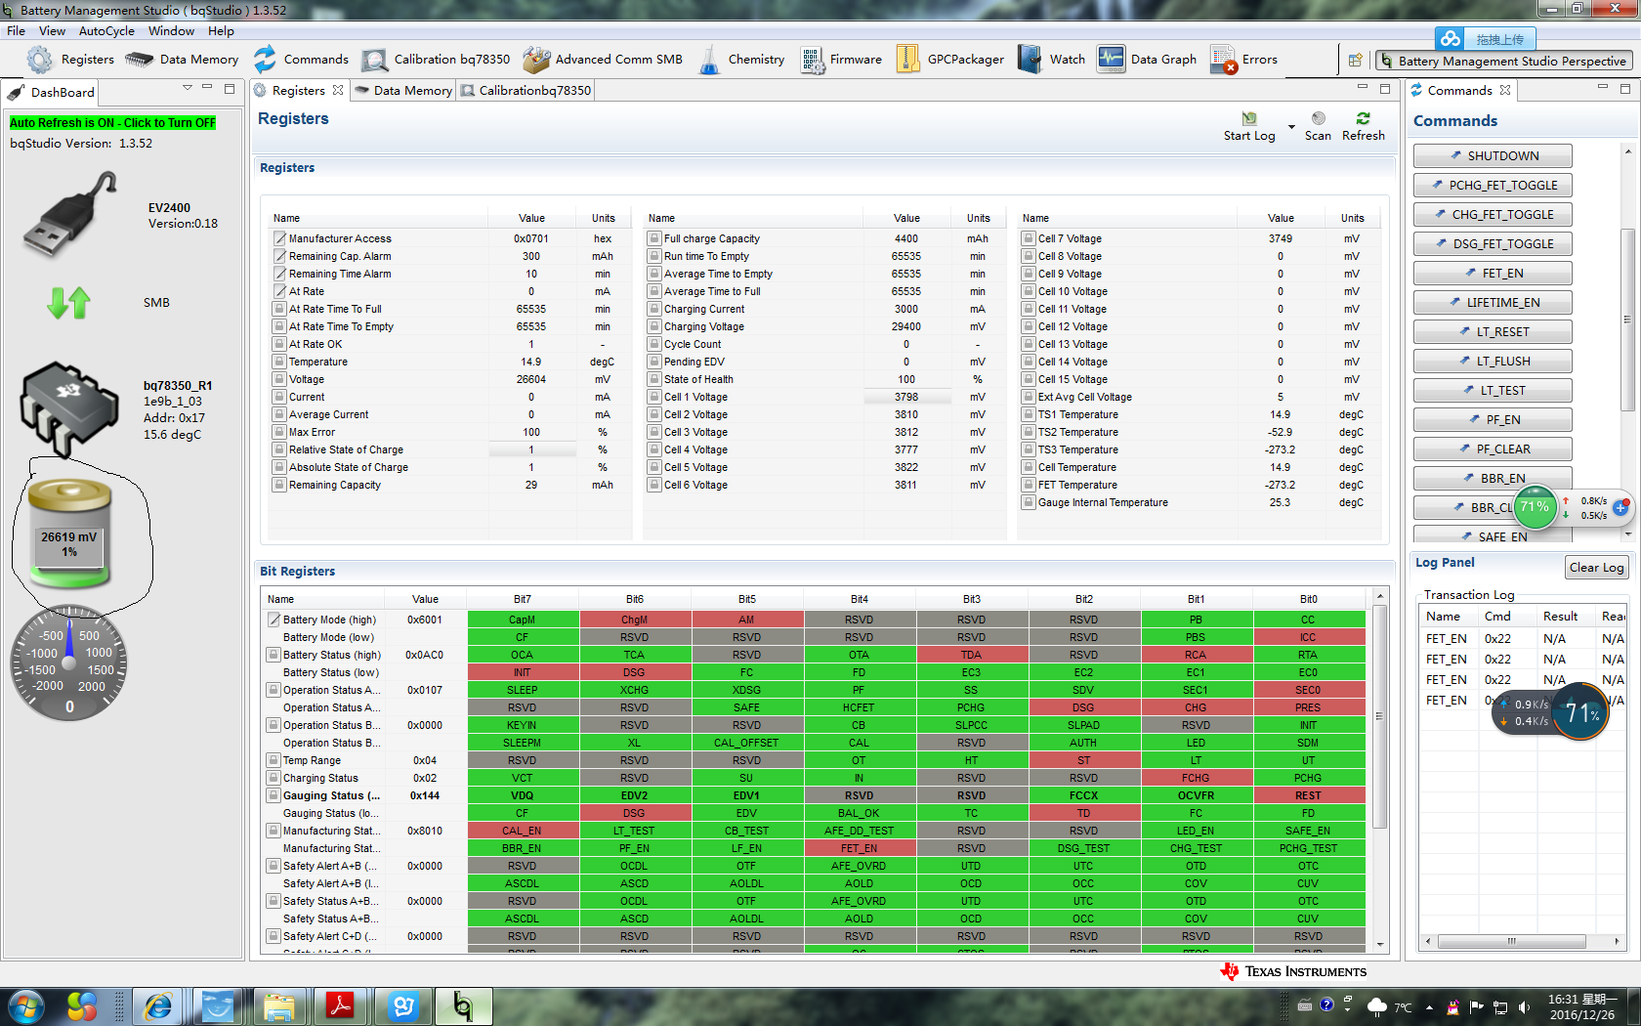Send the SHUTDOWN command
This screenshot has width=1641, height=1026.
1493,156
